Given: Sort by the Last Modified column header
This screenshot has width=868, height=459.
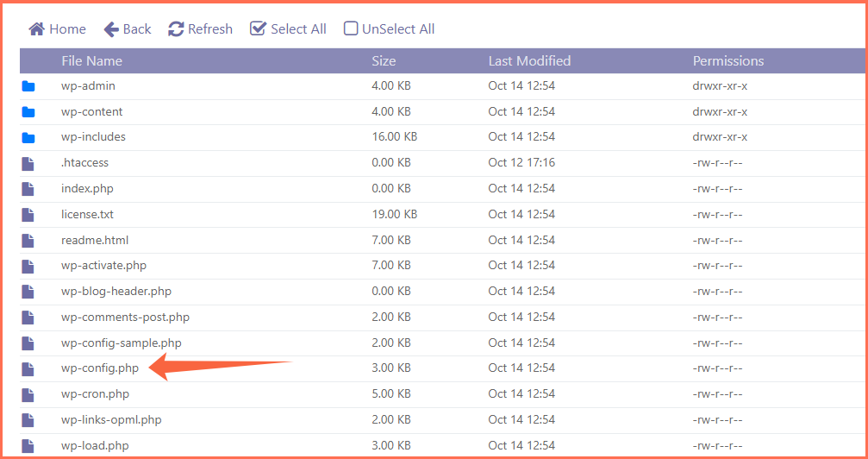Looking at the screenshot, I should tap(529, 61).
